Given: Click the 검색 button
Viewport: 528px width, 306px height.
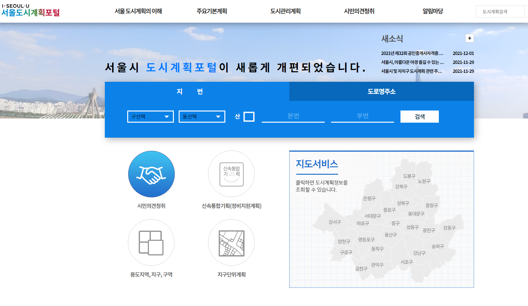Looking at the screenshot, I should [420, 117].
